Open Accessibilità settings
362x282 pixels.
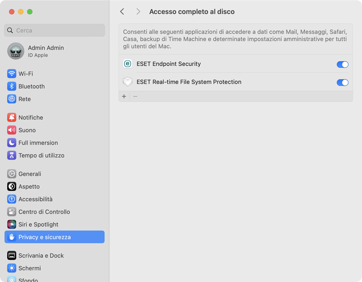[x=55, y=199]
